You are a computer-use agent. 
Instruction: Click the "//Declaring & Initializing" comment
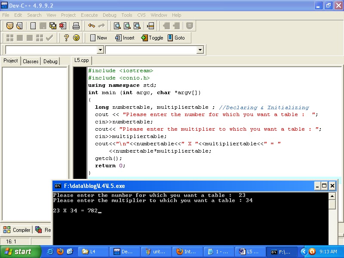click(264, 107)
